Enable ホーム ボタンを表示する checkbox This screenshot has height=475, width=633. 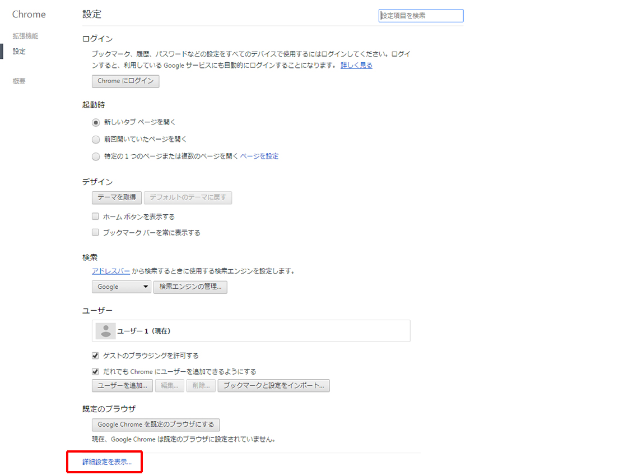pos(95,216)
